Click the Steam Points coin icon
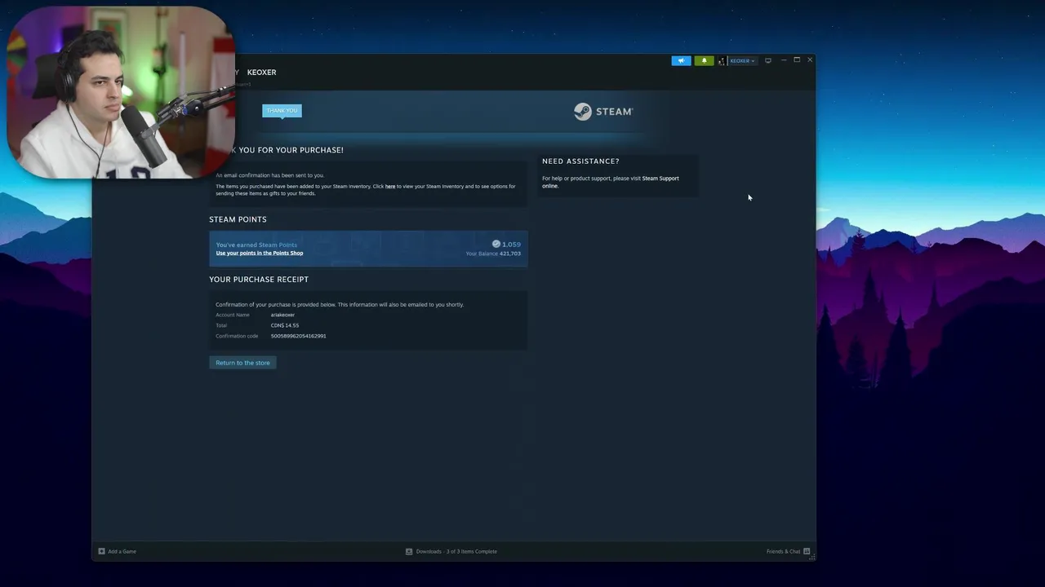The width and height of the screenshot is (1045, 587). click(496, 244)
